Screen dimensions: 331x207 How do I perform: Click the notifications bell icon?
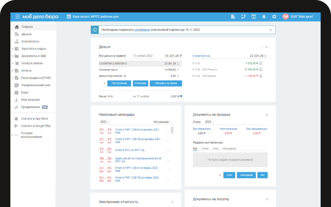coord(264,17)
